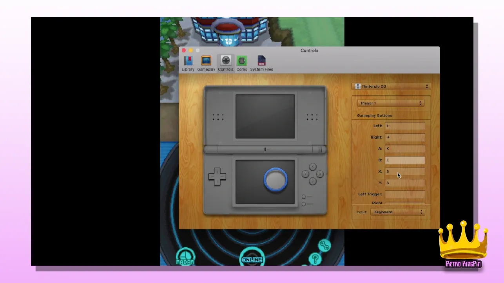The width and height of the screenshot is (504, 283).
Task: Click the 'Left Trigger:' label
Action: click(370, 194)
